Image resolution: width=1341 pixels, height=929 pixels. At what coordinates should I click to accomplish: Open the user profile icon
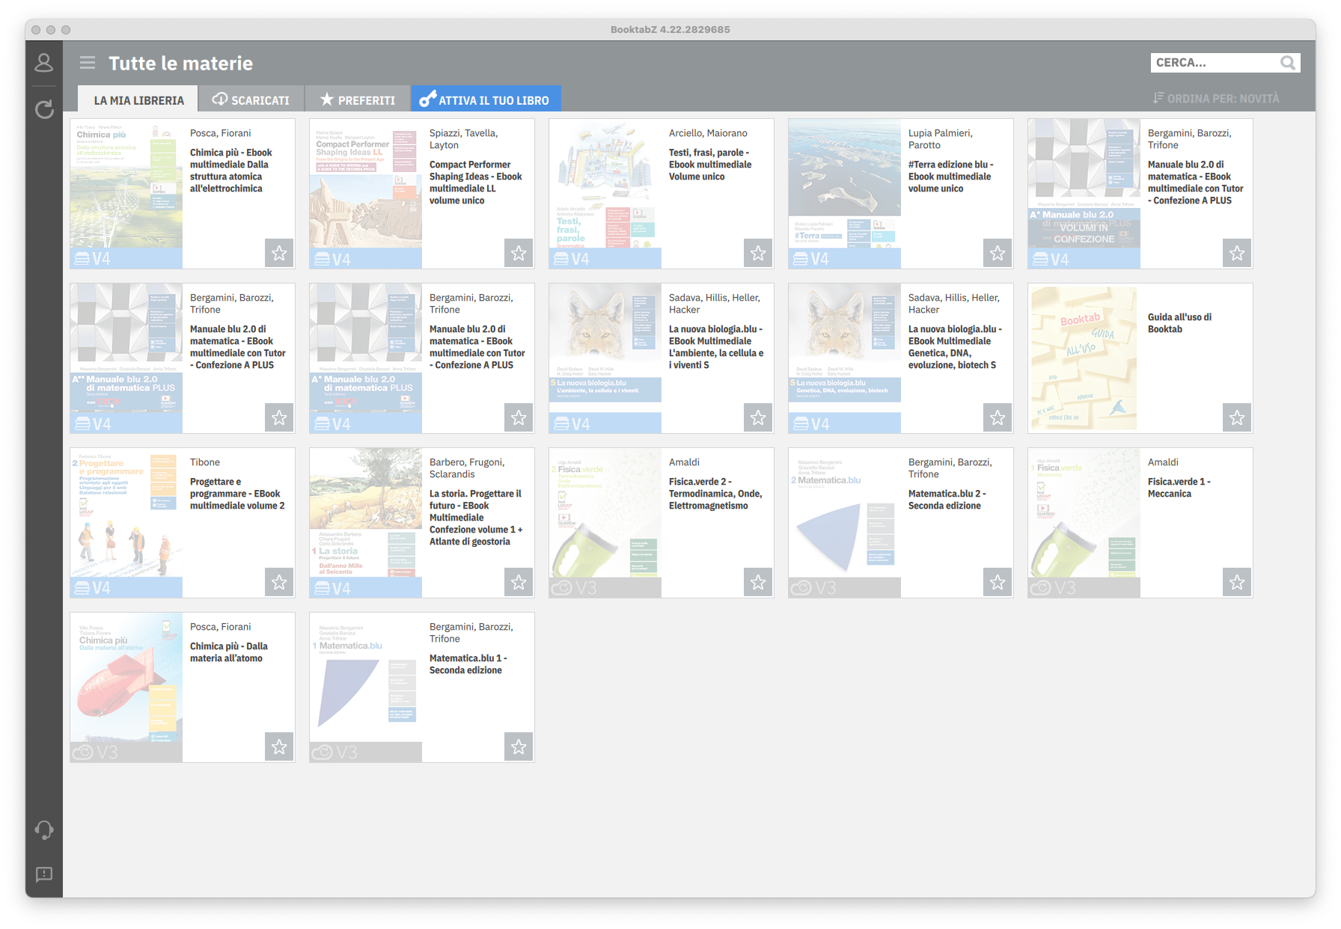tap(43, 64)
